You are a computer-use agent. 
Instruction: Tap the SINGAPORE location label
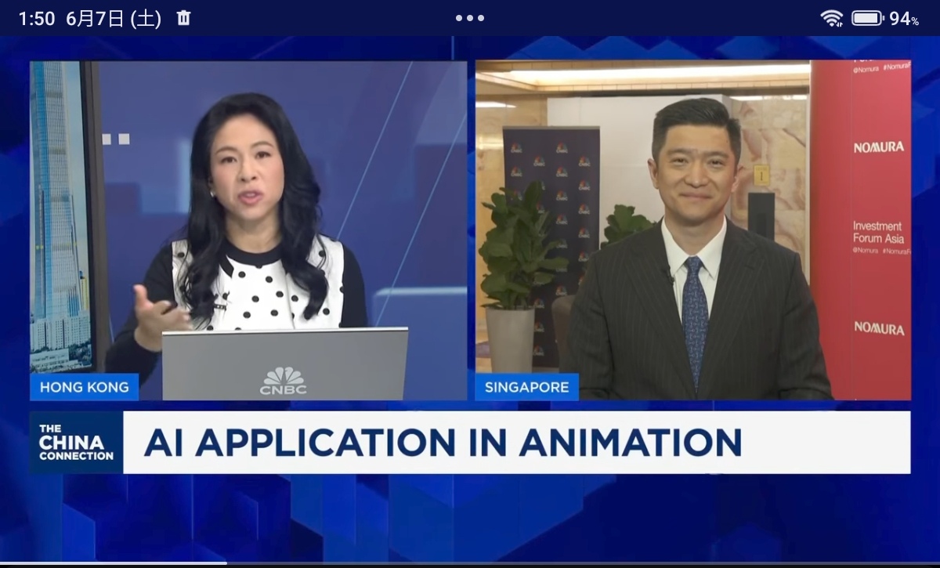click(x=526, y=387)
